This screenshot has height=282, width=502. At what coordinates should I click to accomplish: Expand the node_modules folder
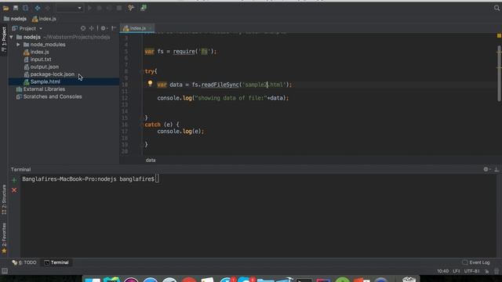pos(19,45)
